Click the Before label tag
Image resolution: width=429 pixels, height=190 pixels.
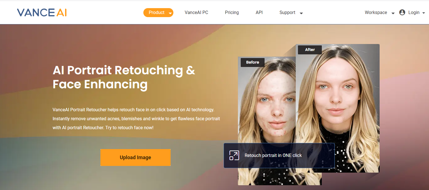[x=253, y=62]
